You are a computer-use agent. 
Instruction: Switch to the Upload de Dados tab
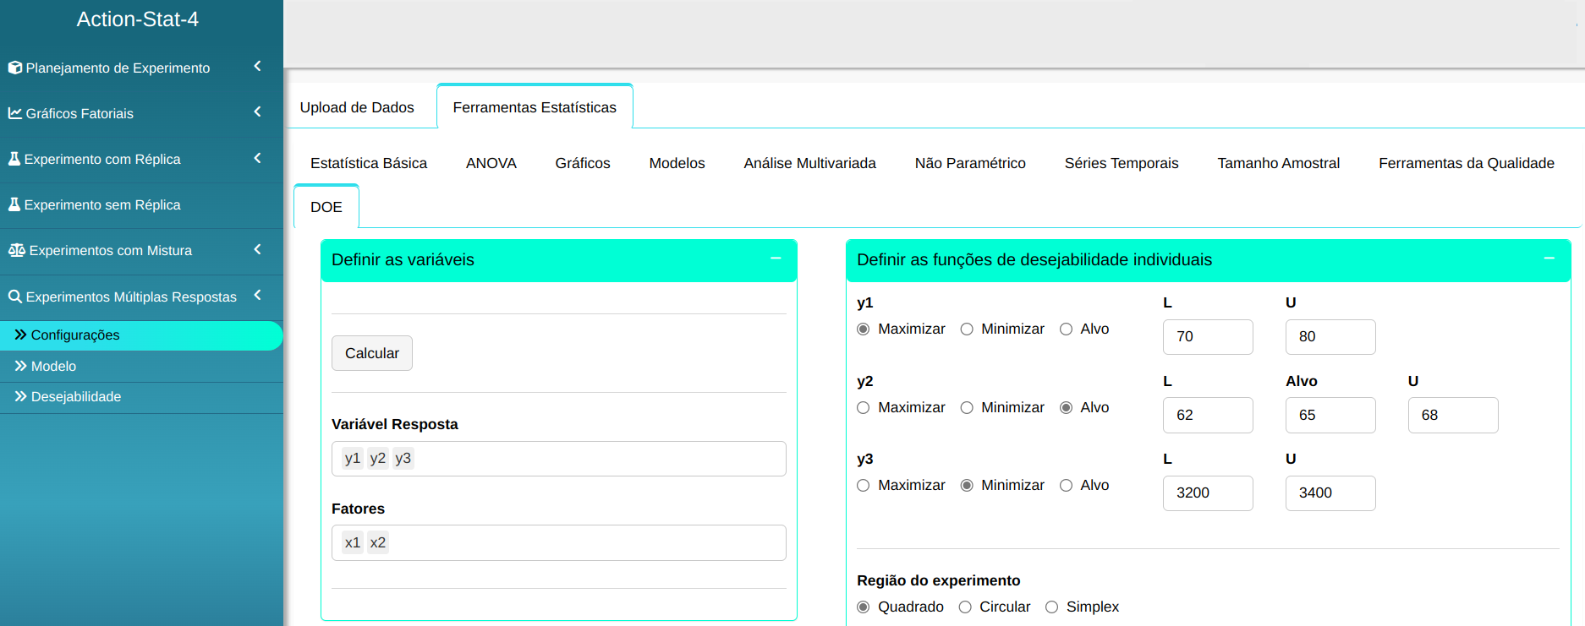click(x=357, y=107)
